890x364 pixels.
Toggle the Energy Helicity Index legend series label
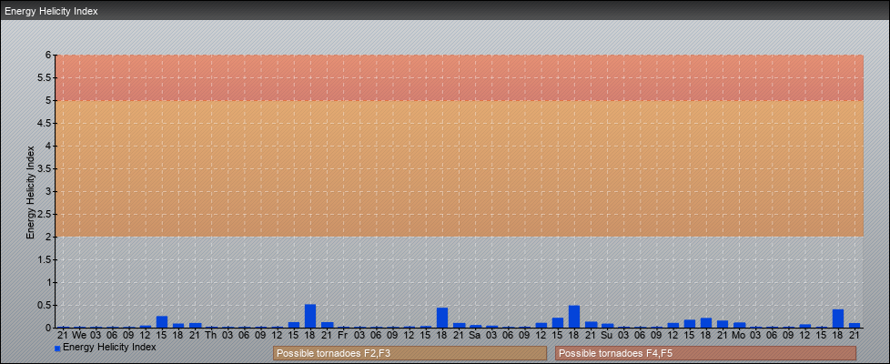[109, 347]
